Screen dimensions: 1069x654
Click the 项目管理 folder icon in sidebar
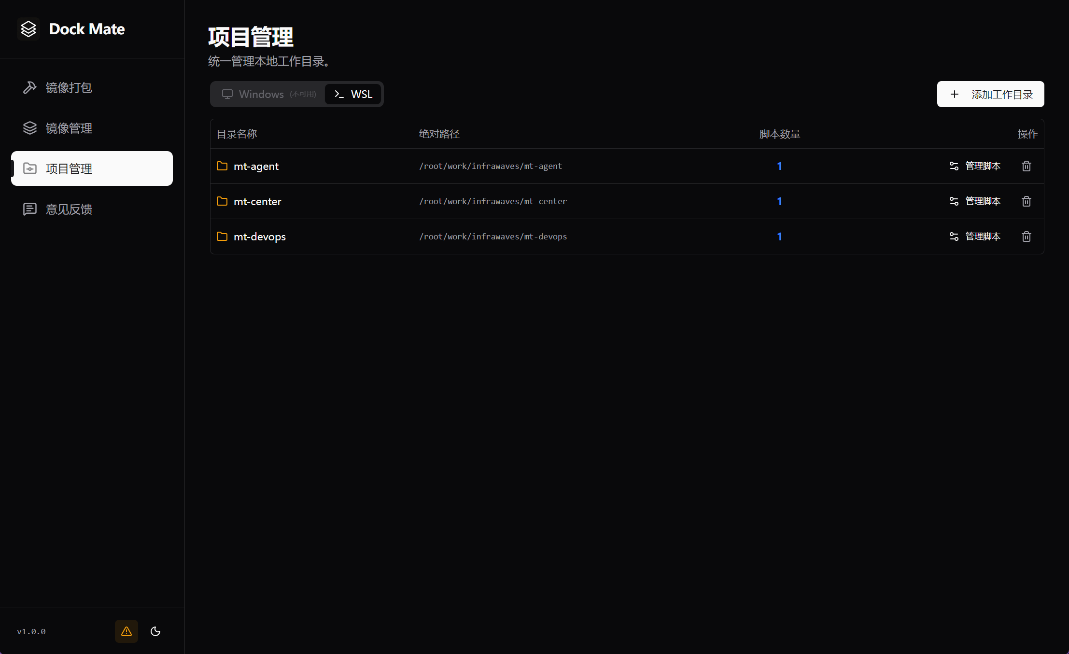30,168
